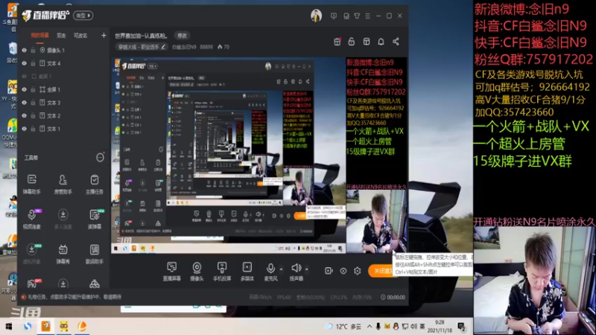Expand the microphone volume arrow

point(282,269)
